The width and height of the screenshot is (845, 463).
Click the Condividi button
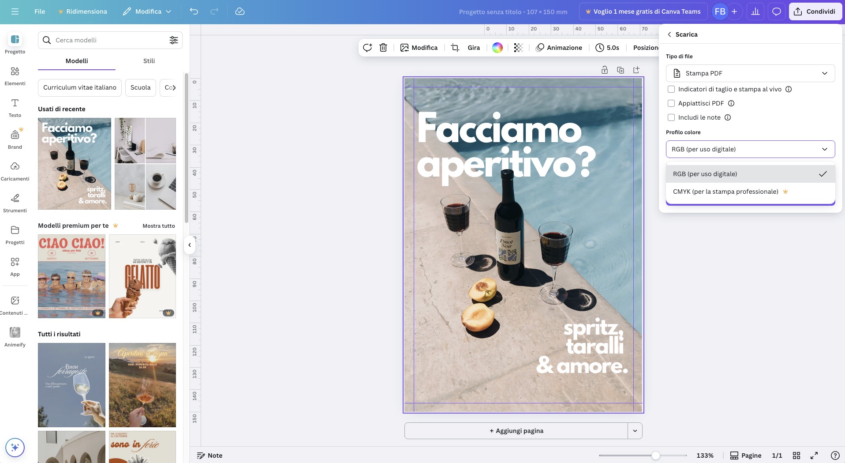pyautogui.click(x=815, y=11)
